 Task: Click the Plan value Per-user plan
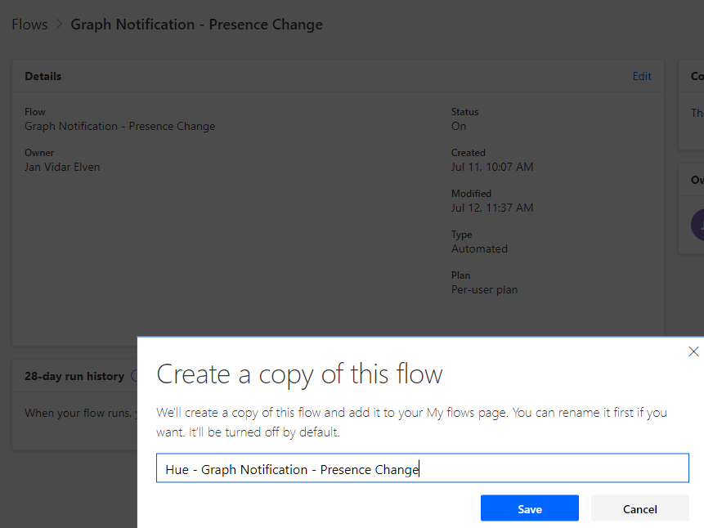pos(484,289)
